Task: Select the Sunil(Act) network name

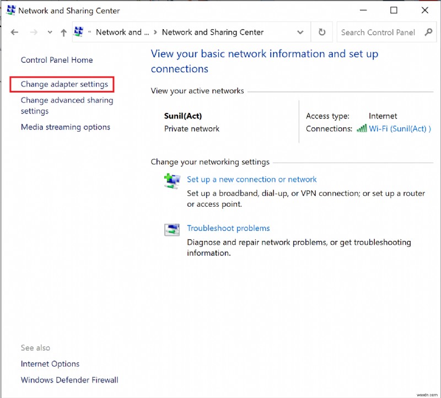Action: pyautogui.click(x=183, y=116)
